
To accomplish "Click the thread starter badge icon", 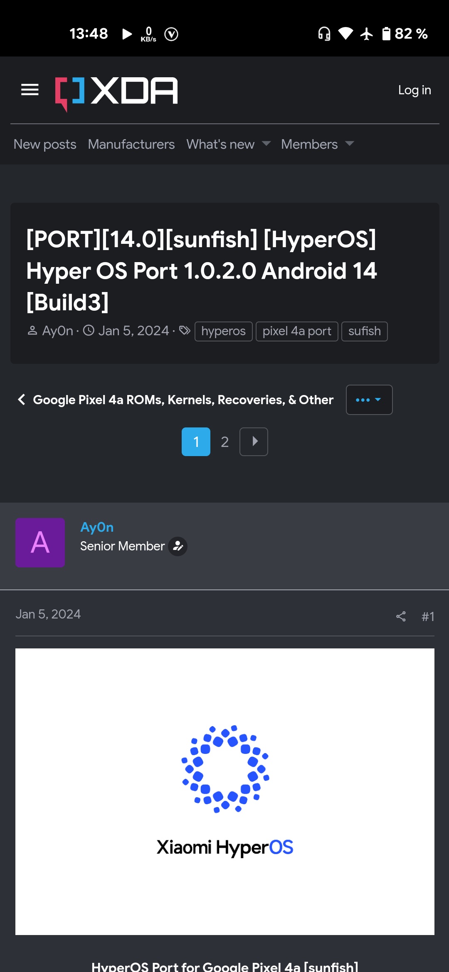I will [178, 546].
